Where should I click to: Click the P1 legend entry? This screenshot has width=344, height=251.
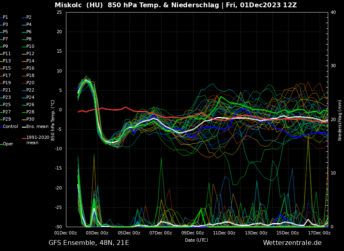click(x=5, y=17)
